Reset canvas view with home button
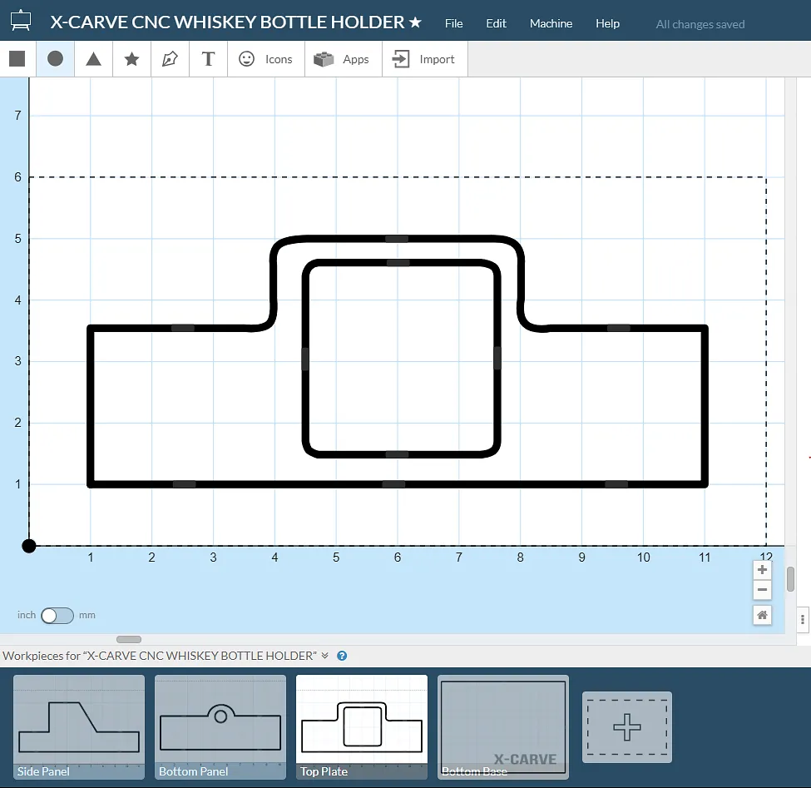 pos(762,615)
